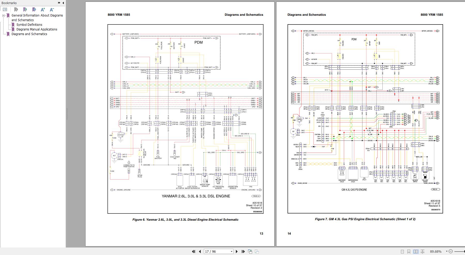Click the 8000 YRM 1585 header on page 13
Screen dimensions: 465x255
coord(119,15)
